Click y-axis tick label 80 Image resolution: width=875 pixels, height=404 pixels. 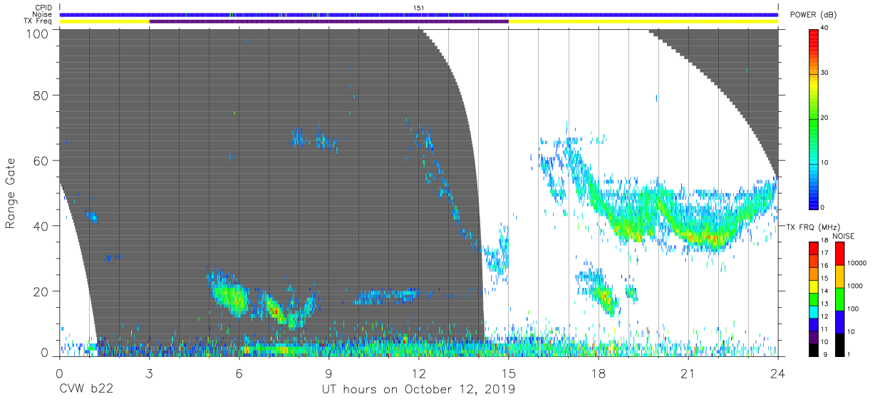point(41,95)
